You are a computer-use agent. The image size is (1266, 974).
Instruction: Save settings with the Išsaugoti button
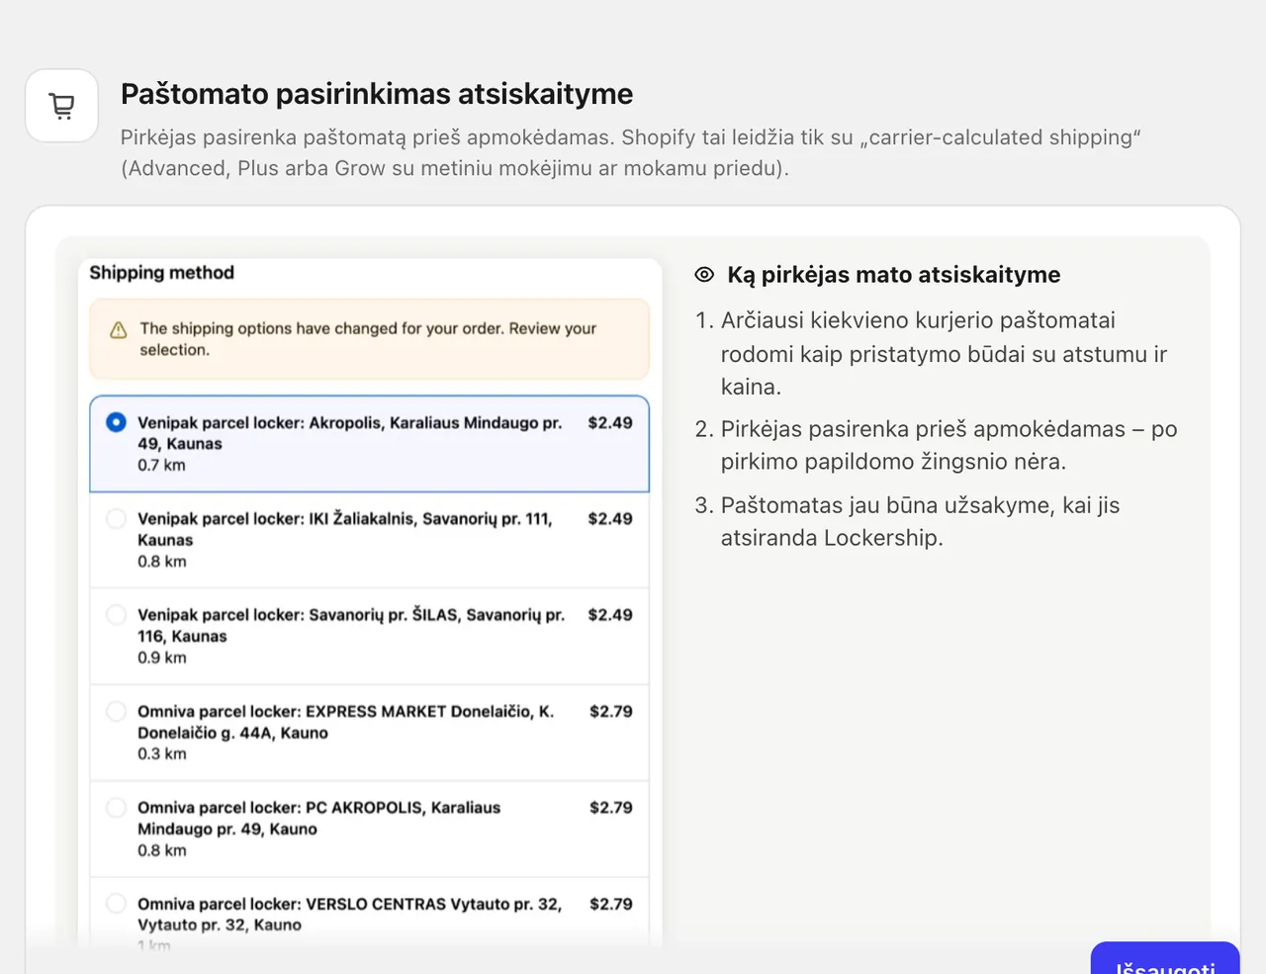[1165, 958]
